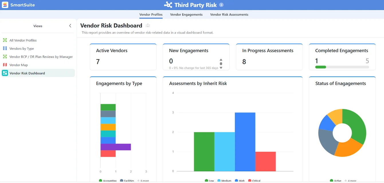Click the All Vendor Profiles grid icon

[x=5, y=40]
